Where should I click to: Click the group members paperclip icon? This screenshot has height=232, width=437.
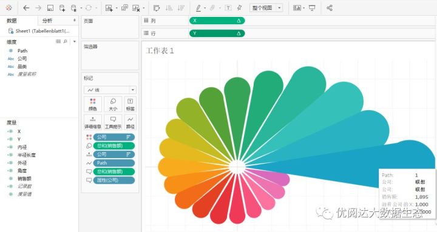212,8
